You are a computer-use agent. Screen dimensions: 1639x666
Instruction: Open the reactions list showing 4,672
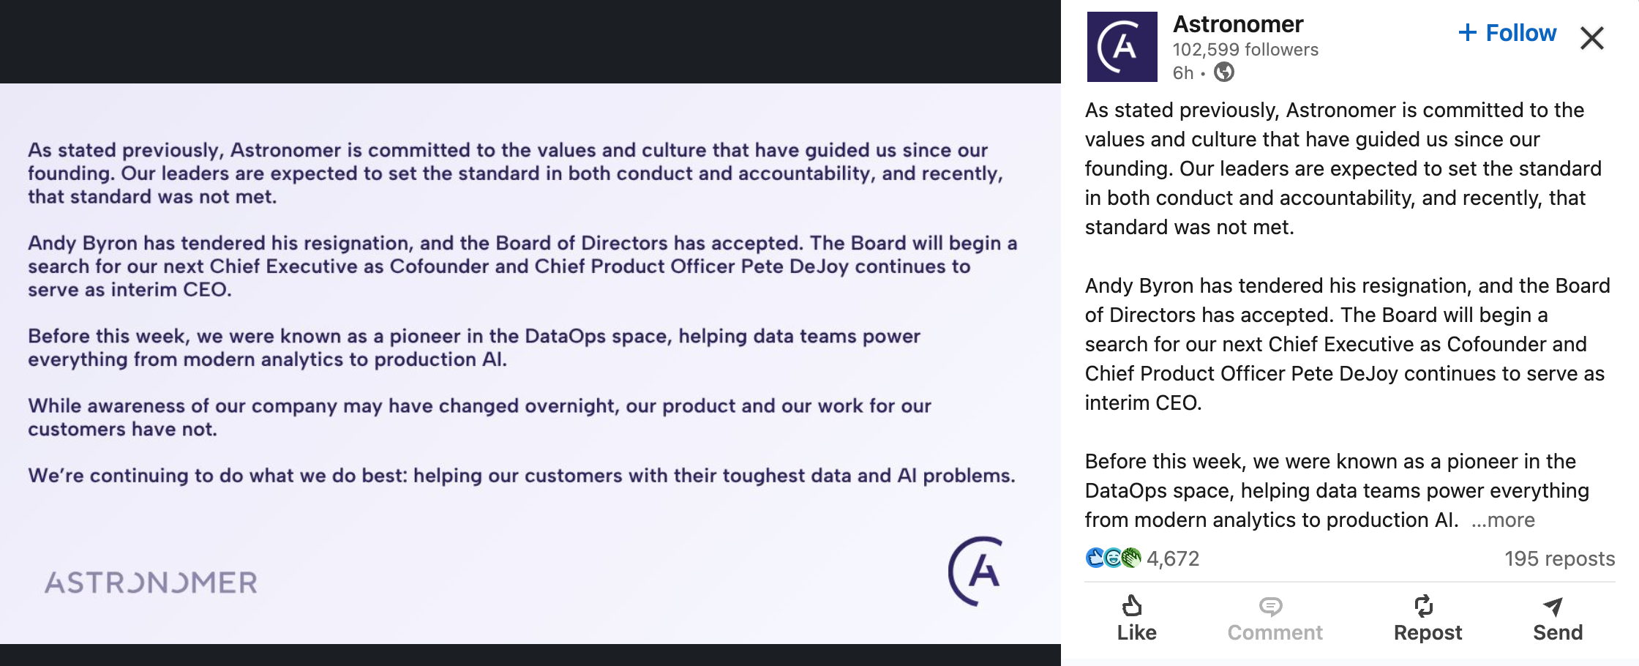pyautogui.click(x=1173, y=558)
